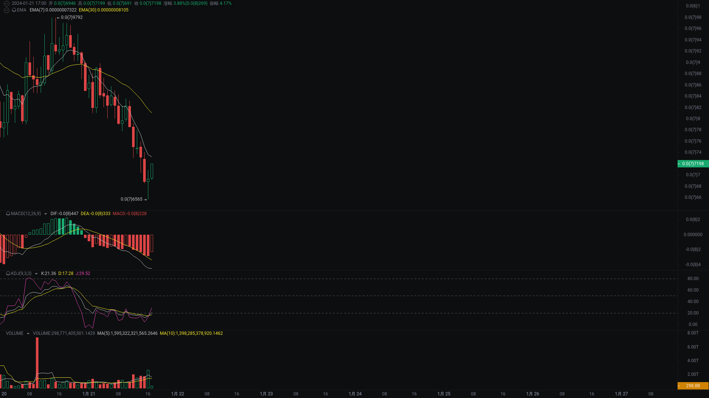Open the VOLUME indicator dropdown arrow
This screenshot has width=709, height=398.
(x=28, y=334)
